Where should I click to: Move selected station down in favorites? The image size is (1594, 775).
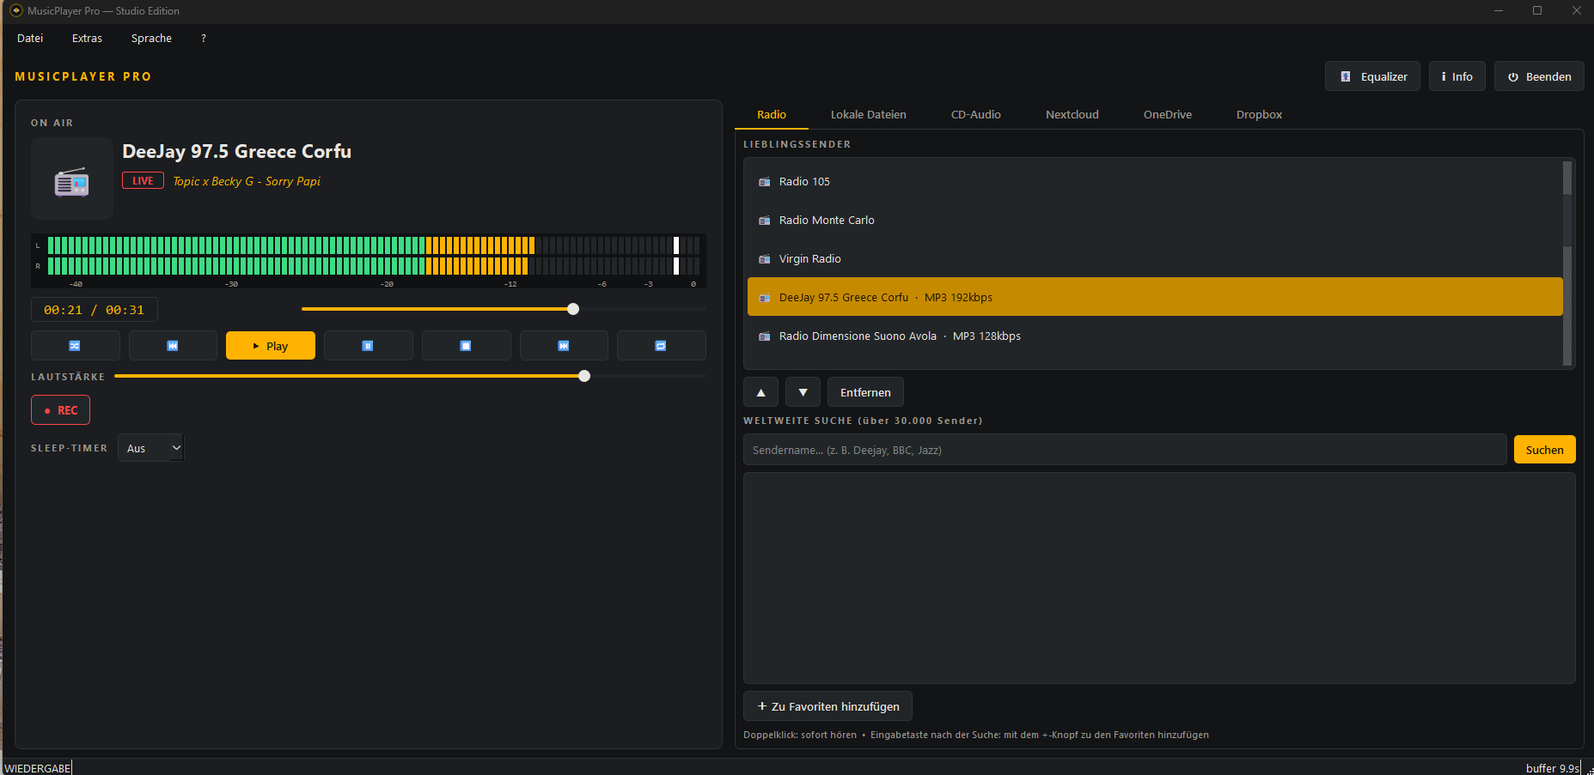(803, 392)
